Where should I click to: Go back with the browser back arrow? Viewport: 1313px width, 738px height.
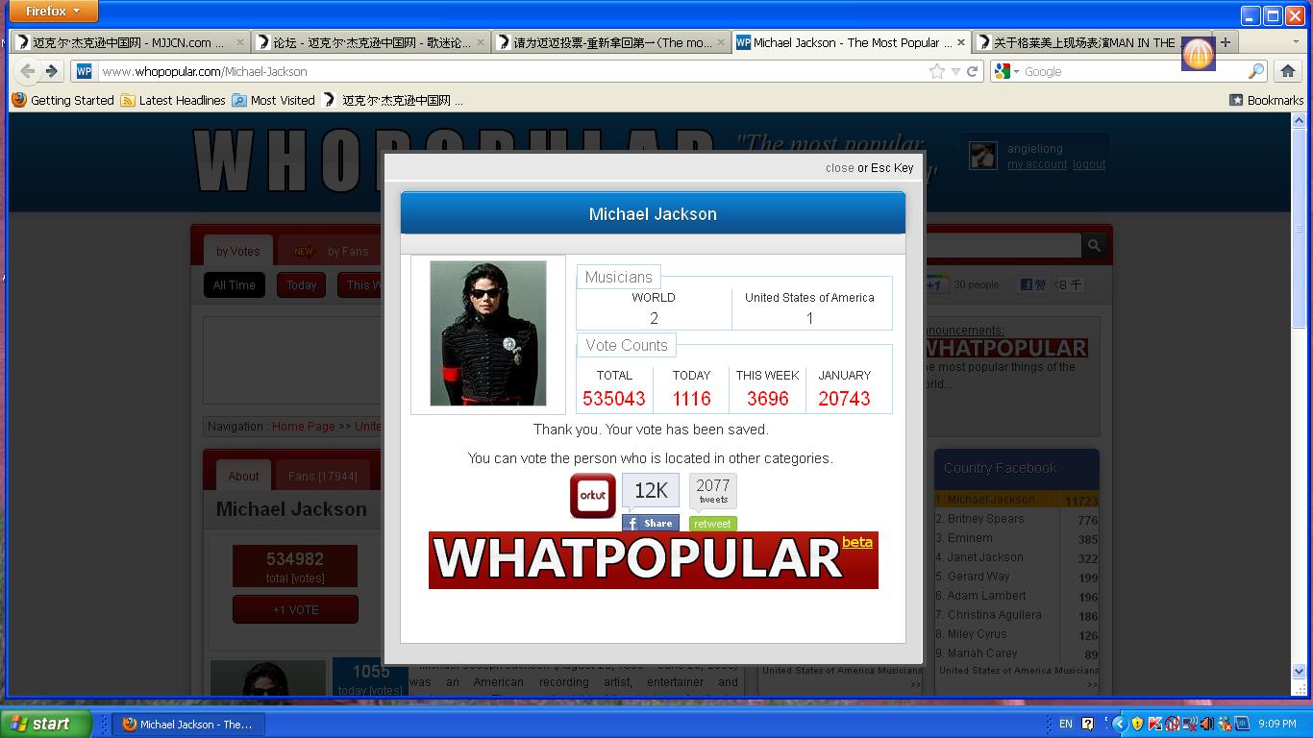[x=28, y=71]
